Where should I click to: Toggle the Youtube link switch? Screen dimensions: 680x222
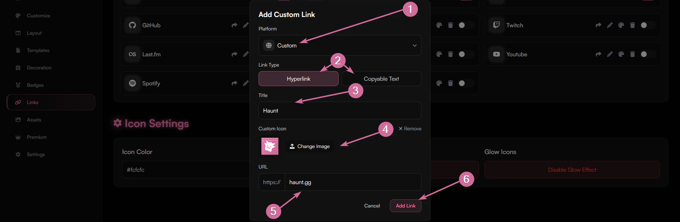coord(648,54)
